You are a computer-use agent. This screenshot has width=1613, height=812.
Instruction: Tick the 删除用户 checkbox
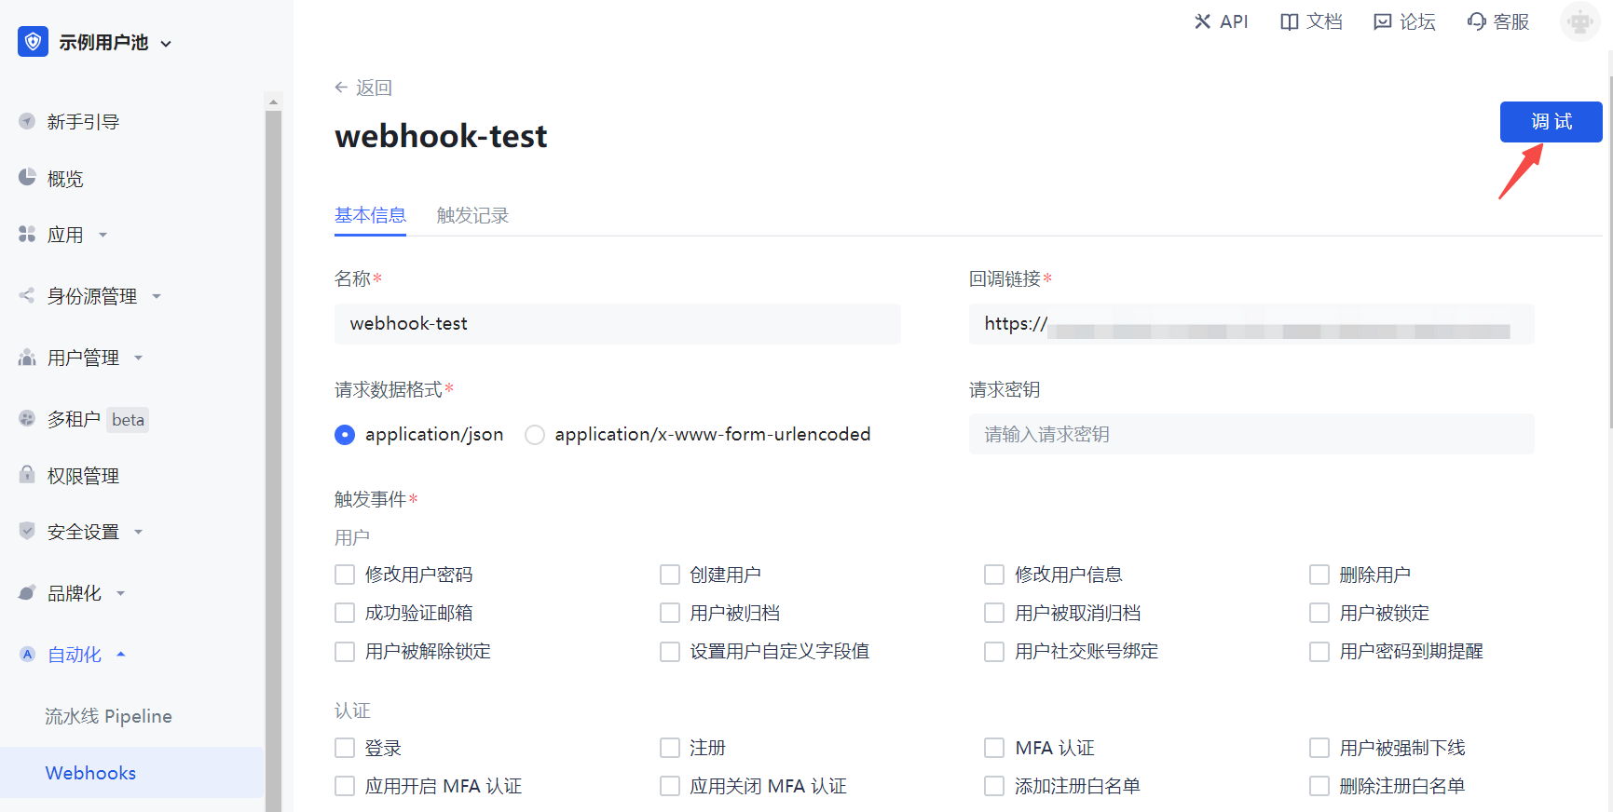pyautogui.click(x=1319, y=575)
